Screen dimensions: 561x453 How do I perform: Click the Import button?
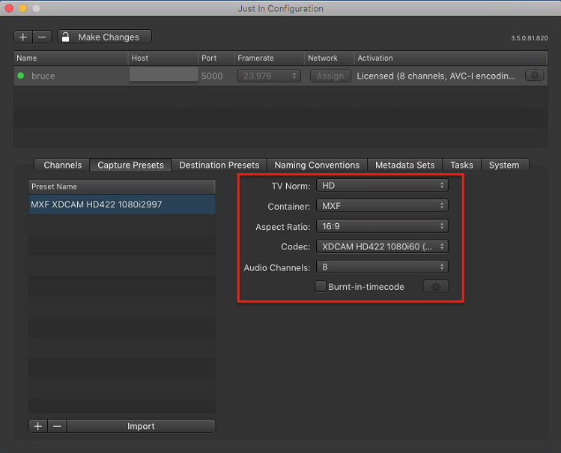click(x=141, y=426)
